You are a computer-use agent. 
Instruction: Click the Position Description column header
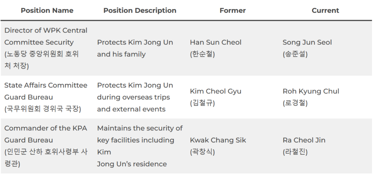140,11
